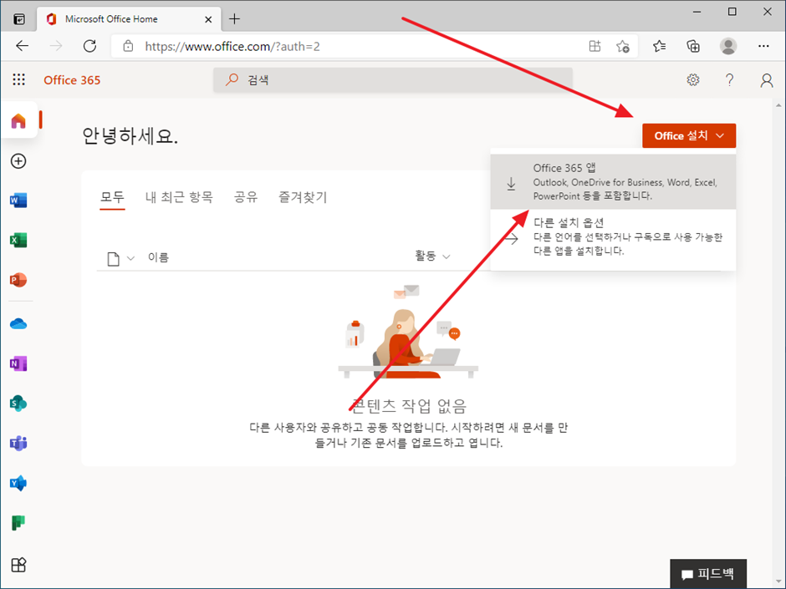Open the app launcher waffle icon
The width and height of the screenshot is (786, 589).
18,79
